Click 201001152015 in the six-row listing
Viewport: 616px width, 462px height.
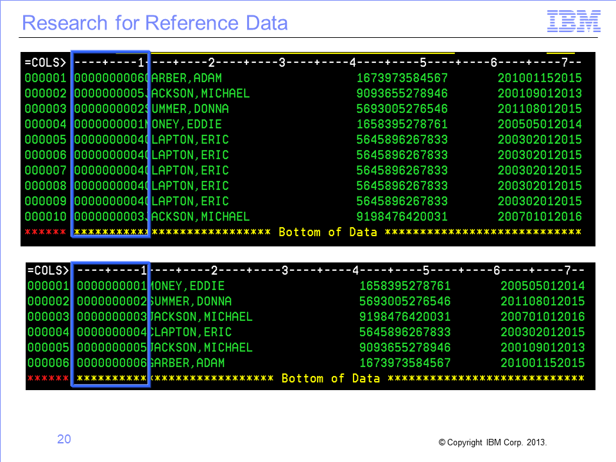click(x=543, y=363)
